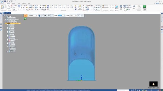Open the line width icon in command bar
Viewport: 163px width, 91px height.
(45, 16)
